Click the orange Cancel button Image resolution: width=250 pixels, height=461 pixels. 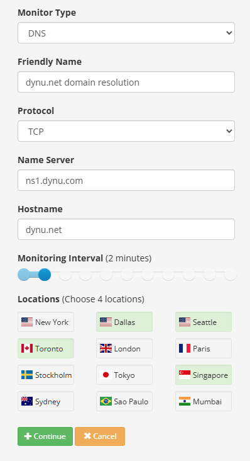pos(100,436)
